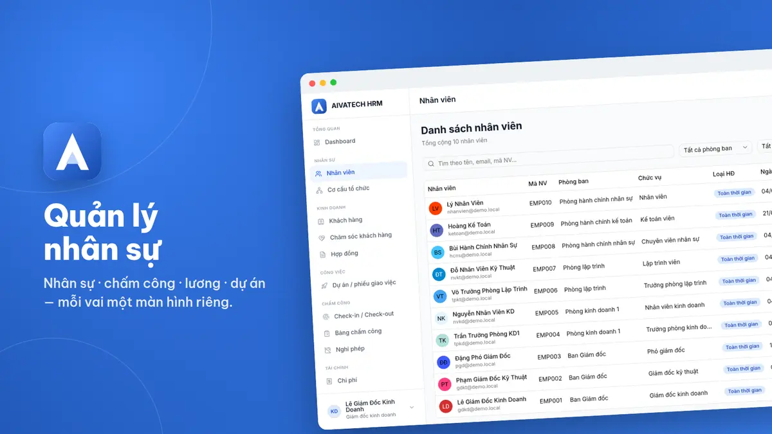The height and width of the screenshot is (434, 772).
Task: Click the Kế toán viên position cell
Action: [x=657, y=219]
